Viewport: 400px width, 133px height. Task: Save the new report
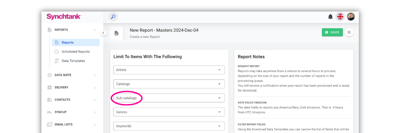[332, 32]
